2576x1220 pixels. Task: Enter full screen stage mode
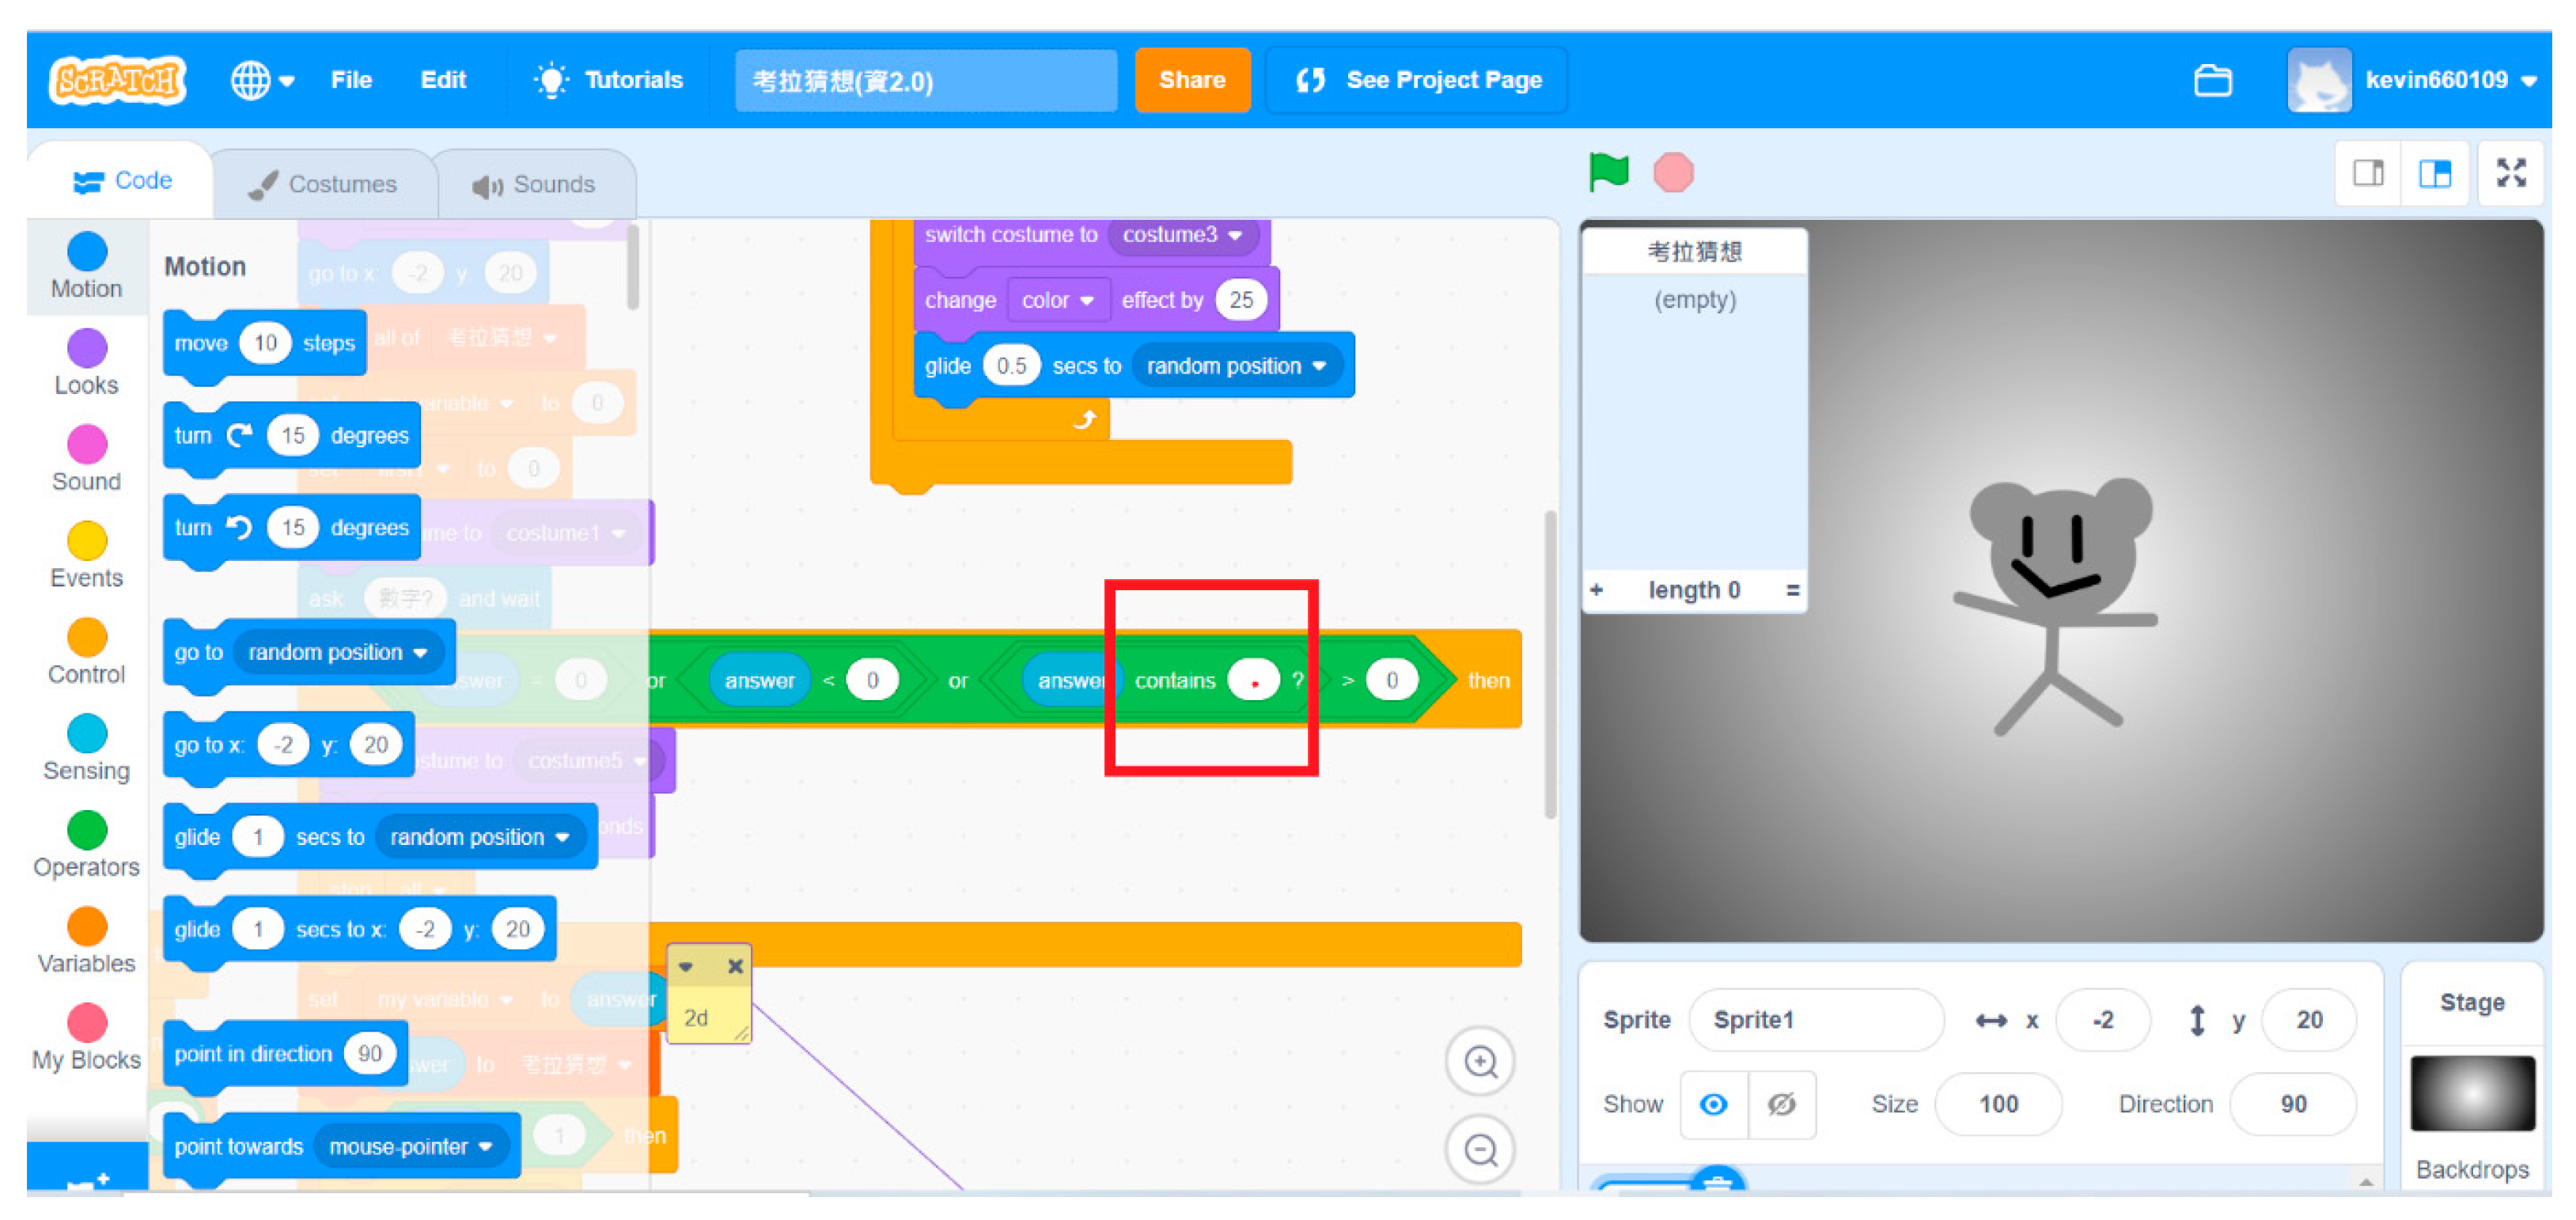tap(2510, 173)
